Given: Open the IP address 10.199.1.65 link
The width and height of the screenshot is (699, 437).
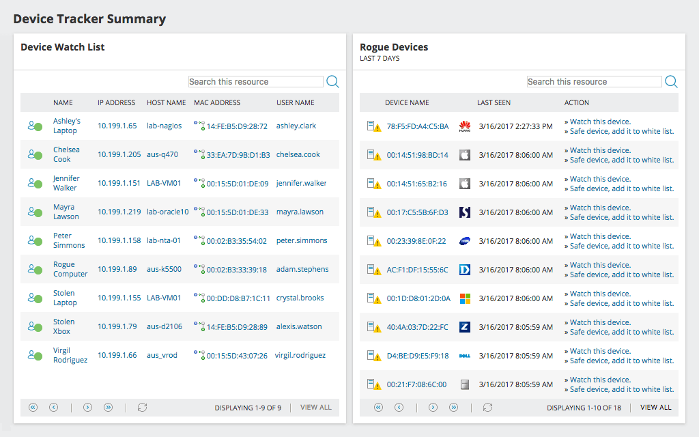Looking at the screenshot, I should 116,126.
